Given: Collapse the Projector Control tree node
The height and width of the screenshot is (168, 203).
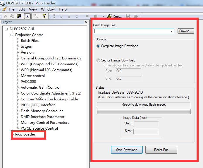Looking at the screenshot, I should click(x=12, y=35).
